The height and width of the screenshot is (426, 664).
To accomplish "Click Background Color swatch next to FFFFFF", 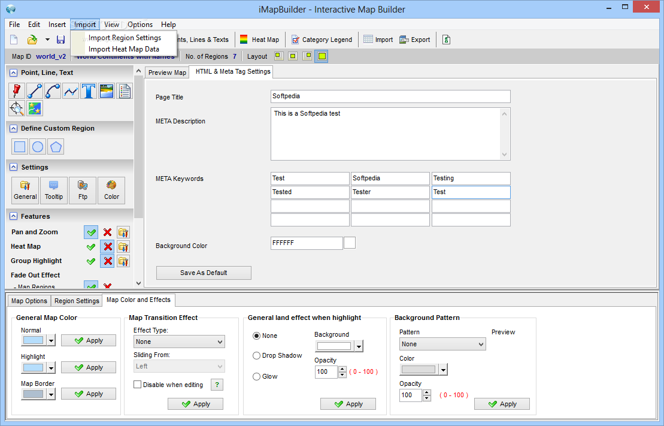I will pos(350,243).
